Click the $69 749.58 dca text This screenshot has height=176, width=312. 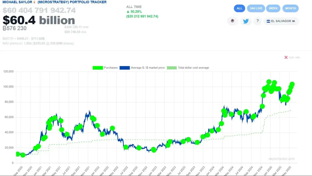pyautogui.click(x=75, y=32)
